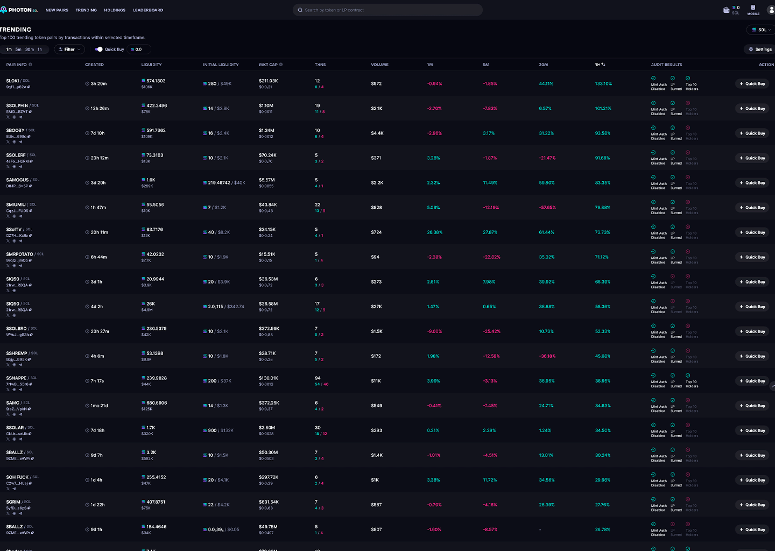This screenshot has width=775, height=551.
Task: Expand the SOL currency dropdown
Action: pyautogui.click(x=760, y=30)
